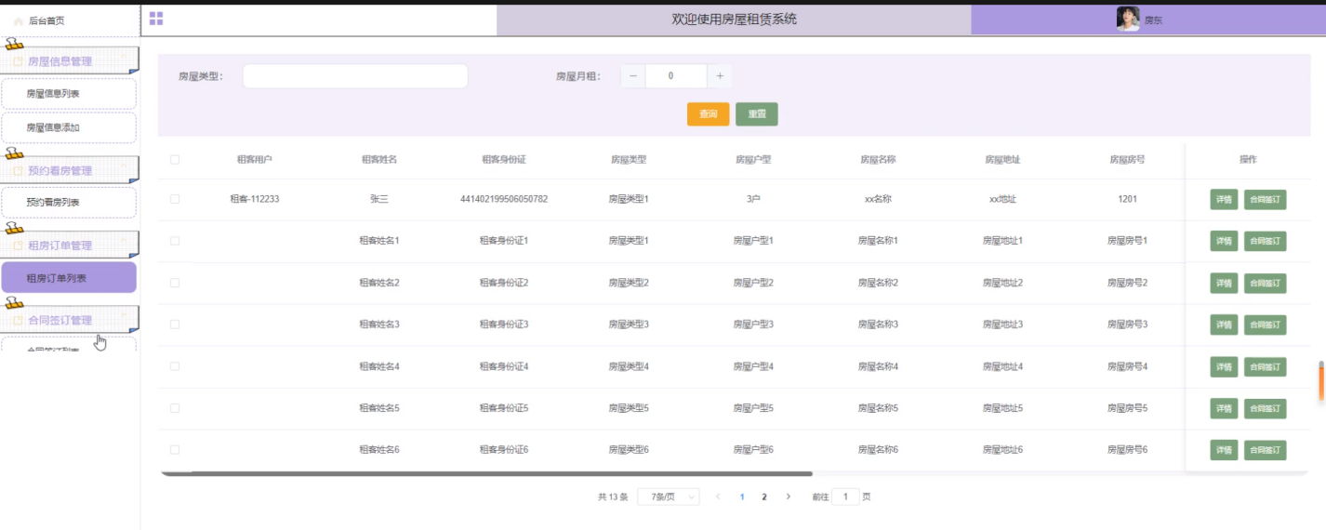Click the 房屋地址 column header

(x=1002, y=160)
